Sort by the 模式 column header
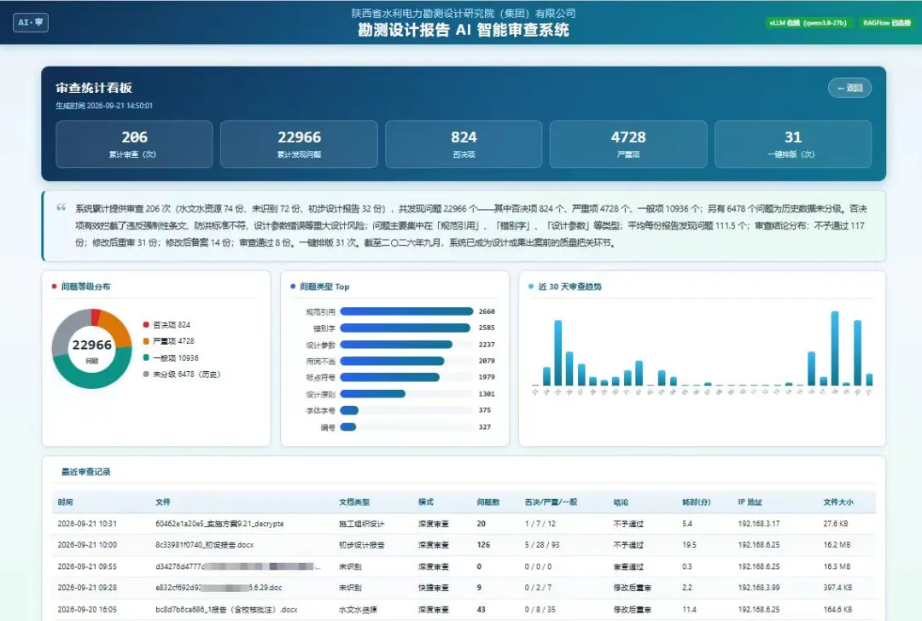 [426, 502]
